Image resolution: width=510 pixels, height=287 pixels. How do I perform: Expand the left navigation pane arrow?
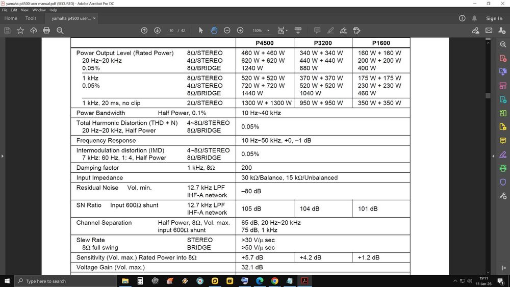point(2,156)
